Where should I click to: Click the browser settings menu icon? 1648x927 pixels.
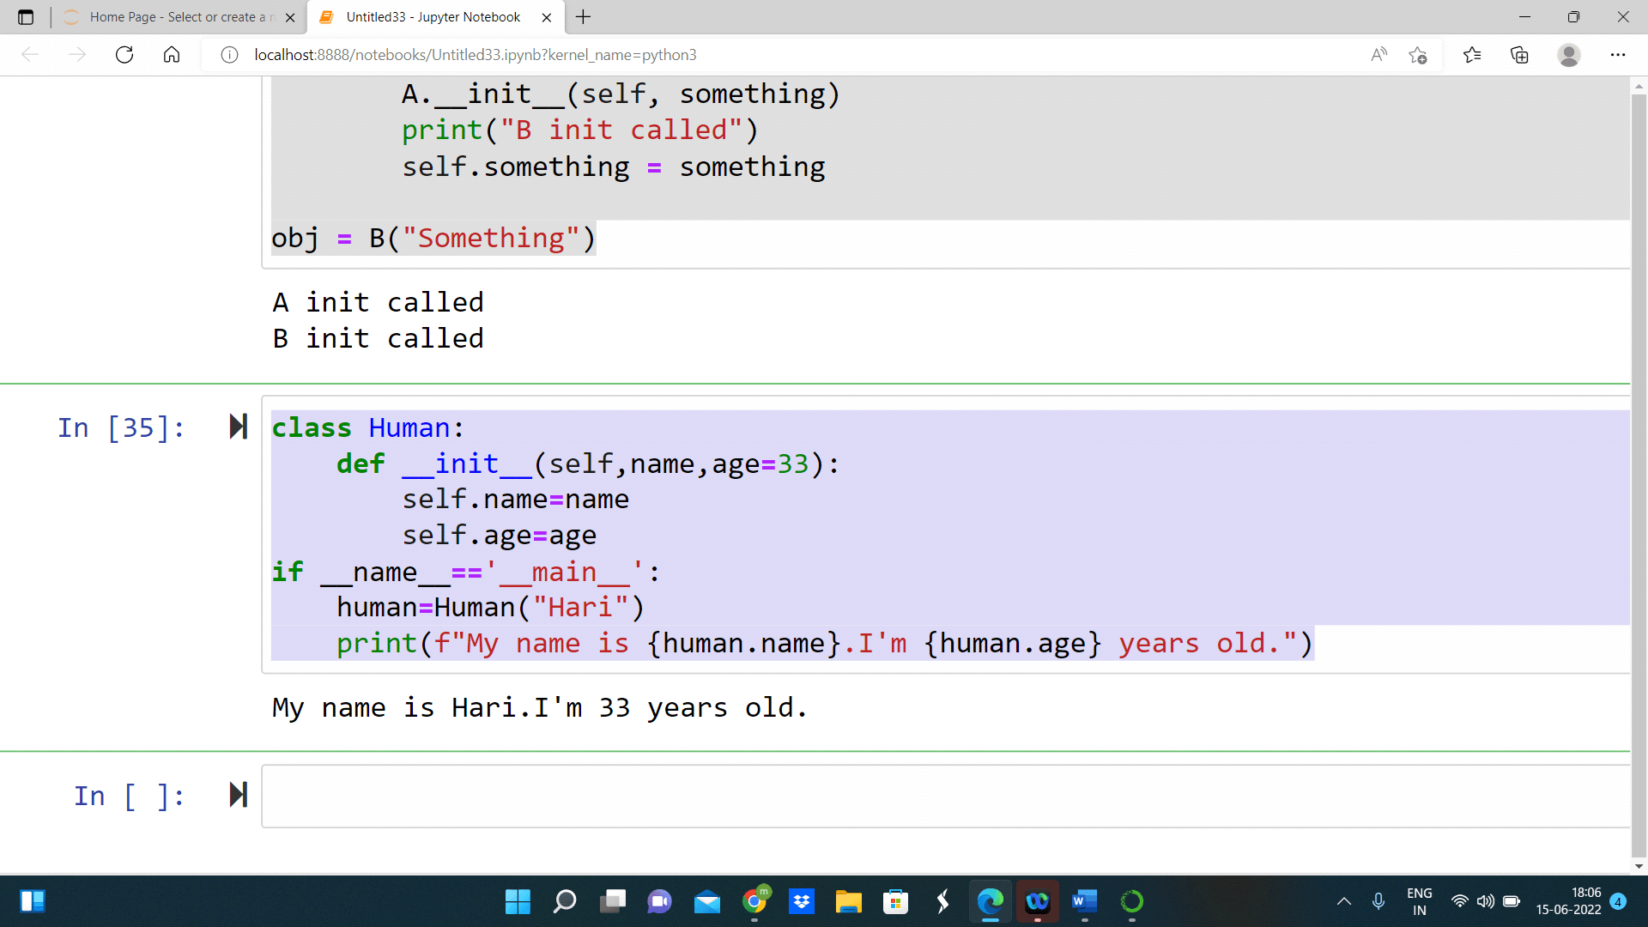(1617, 54)
